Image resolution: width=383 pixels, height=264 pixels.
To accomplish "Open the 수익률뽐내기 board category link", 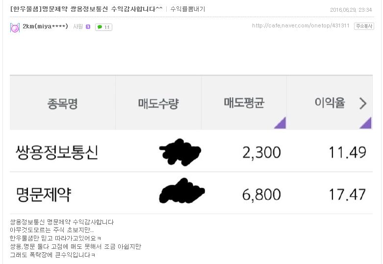I will [x=188, y=9].
